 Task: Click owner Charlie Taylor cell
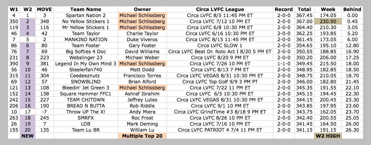pos(142,33)
